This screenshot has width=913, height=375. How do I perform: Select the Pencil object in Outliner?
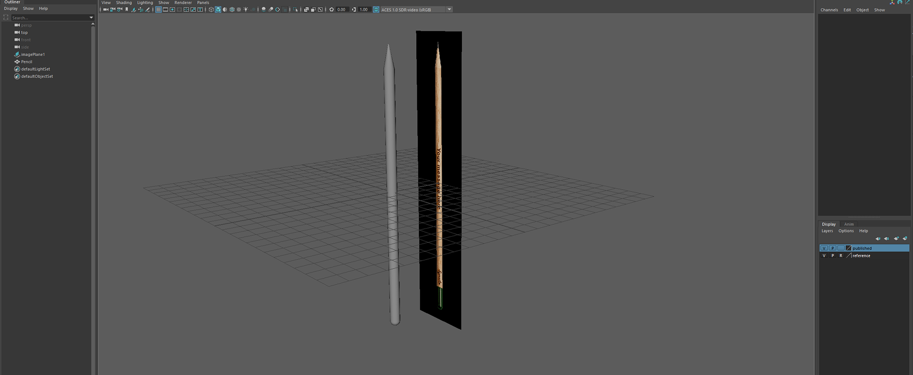(x=27, y=62)
